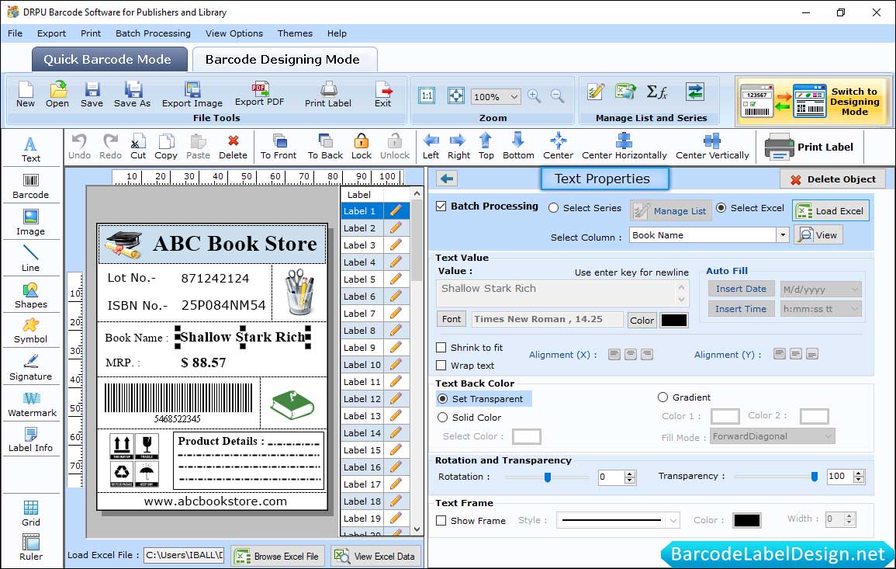Click View Excel Data button
Screen dimensions: 896x569
[375, 556]
